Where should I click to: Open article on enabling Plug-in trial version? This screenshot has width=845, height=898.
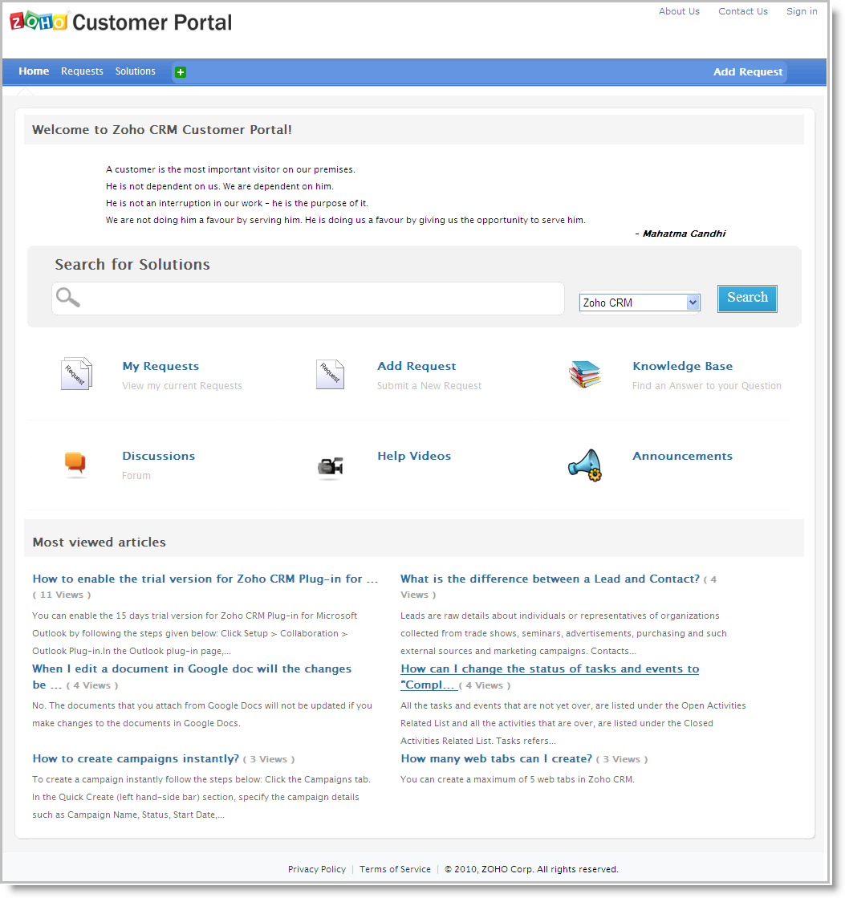coord(205,579)
